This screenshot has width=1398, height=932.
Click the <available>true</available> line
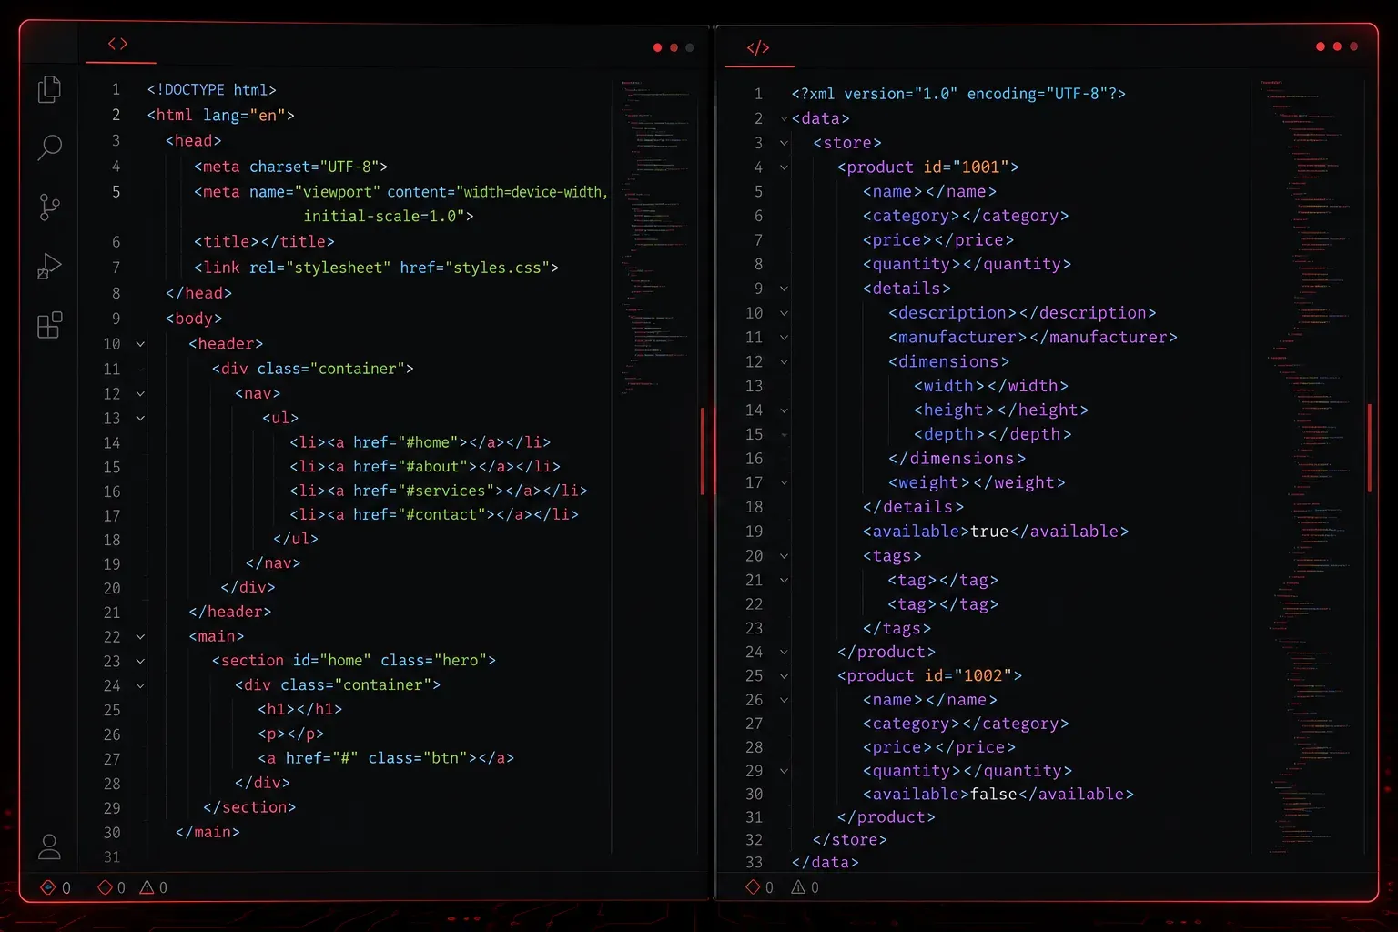click(996, 532)
